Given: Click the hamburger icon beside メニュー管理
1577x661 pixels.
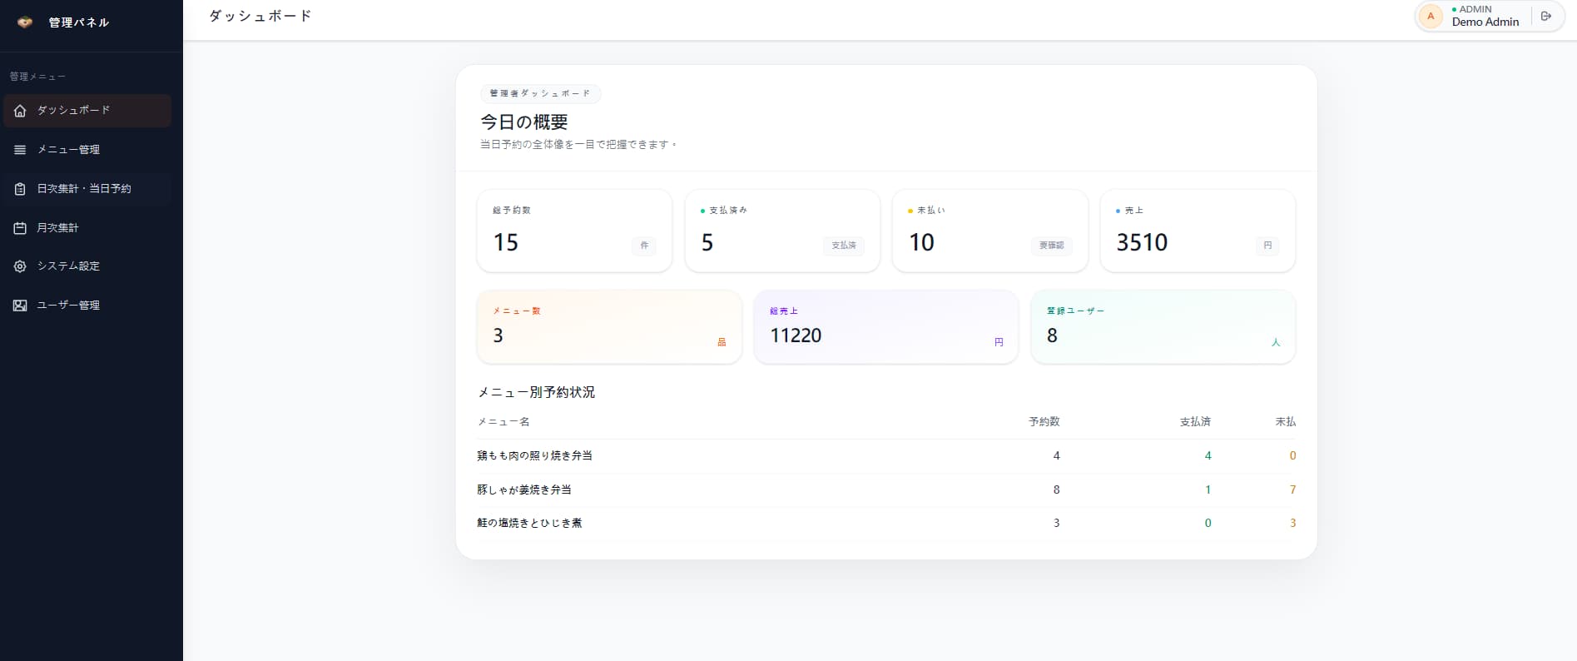Looking at the screenshot, I should pyautogui.click(x=20, y=150).
